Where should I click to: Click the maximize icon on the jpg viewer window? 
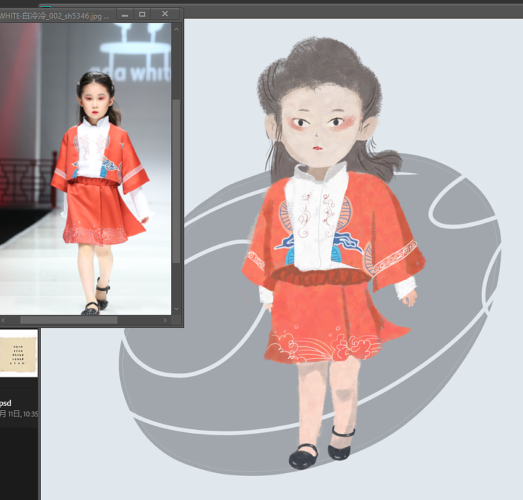pyautogui.click(x=143, y=14)
